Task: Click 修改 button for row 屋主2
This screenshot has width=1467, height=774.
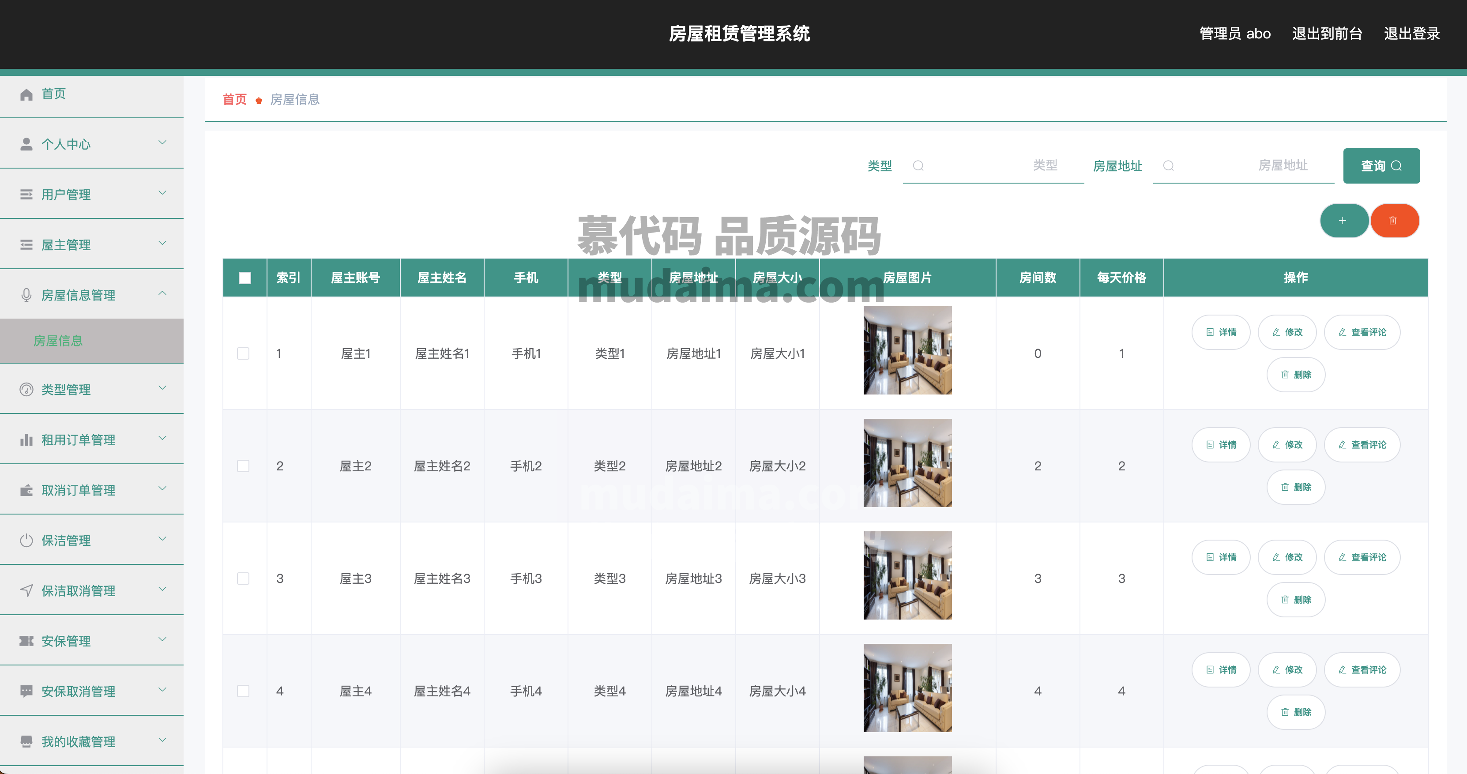Action: (1287, 445)
